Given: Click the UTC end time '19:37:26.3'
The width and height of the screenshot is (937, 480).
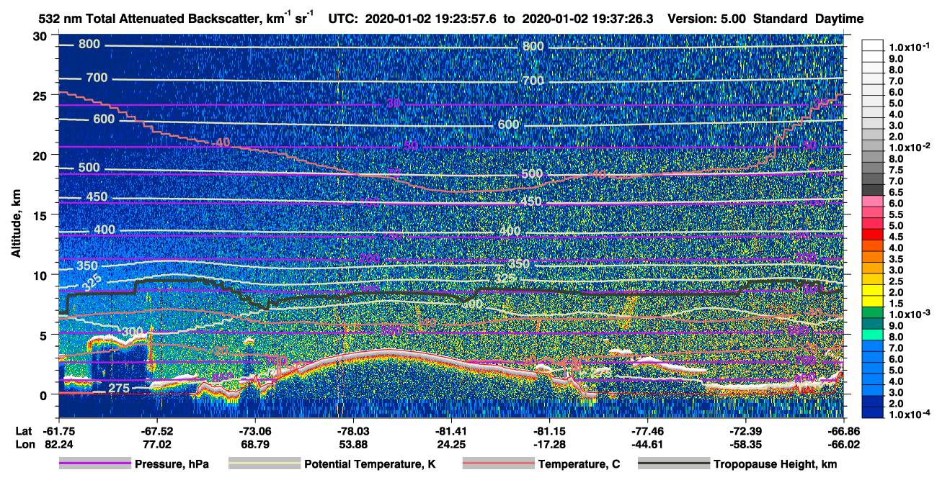Looking at the screenshot, I should (622, 18).
